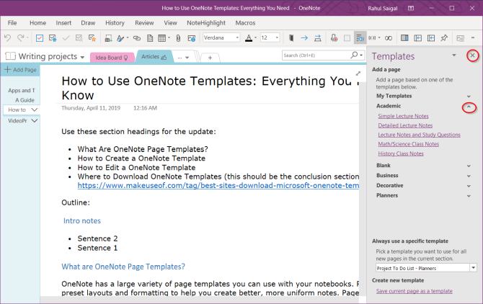Viewport: 483px width, 304px height.
Task: Open the toolbar overflow options at far right
Action: click(473, 38)
